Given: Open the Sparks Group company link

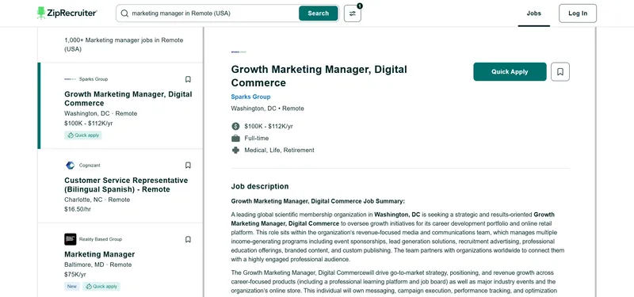Looking at the screenshot, I should pyautogui.click(x=250, y=97).
